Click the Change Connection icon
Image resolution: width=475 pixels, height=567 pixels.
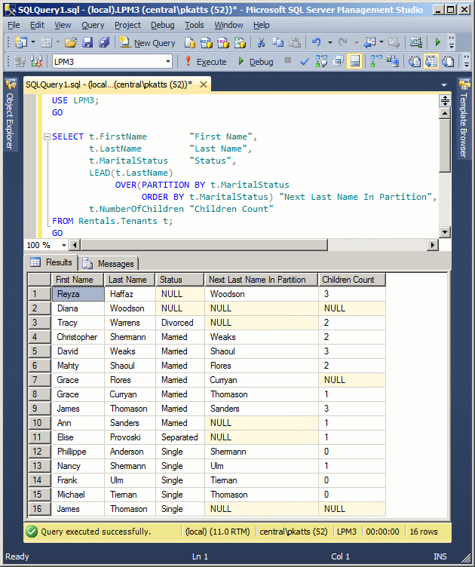point(36,62)
